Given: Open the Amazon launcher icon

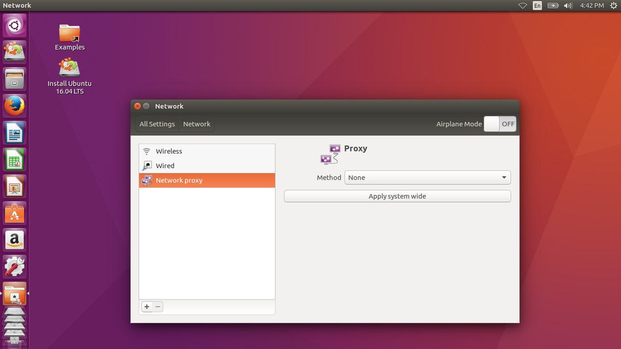Looking at the screenshot, I should click(x=15, y=240).
